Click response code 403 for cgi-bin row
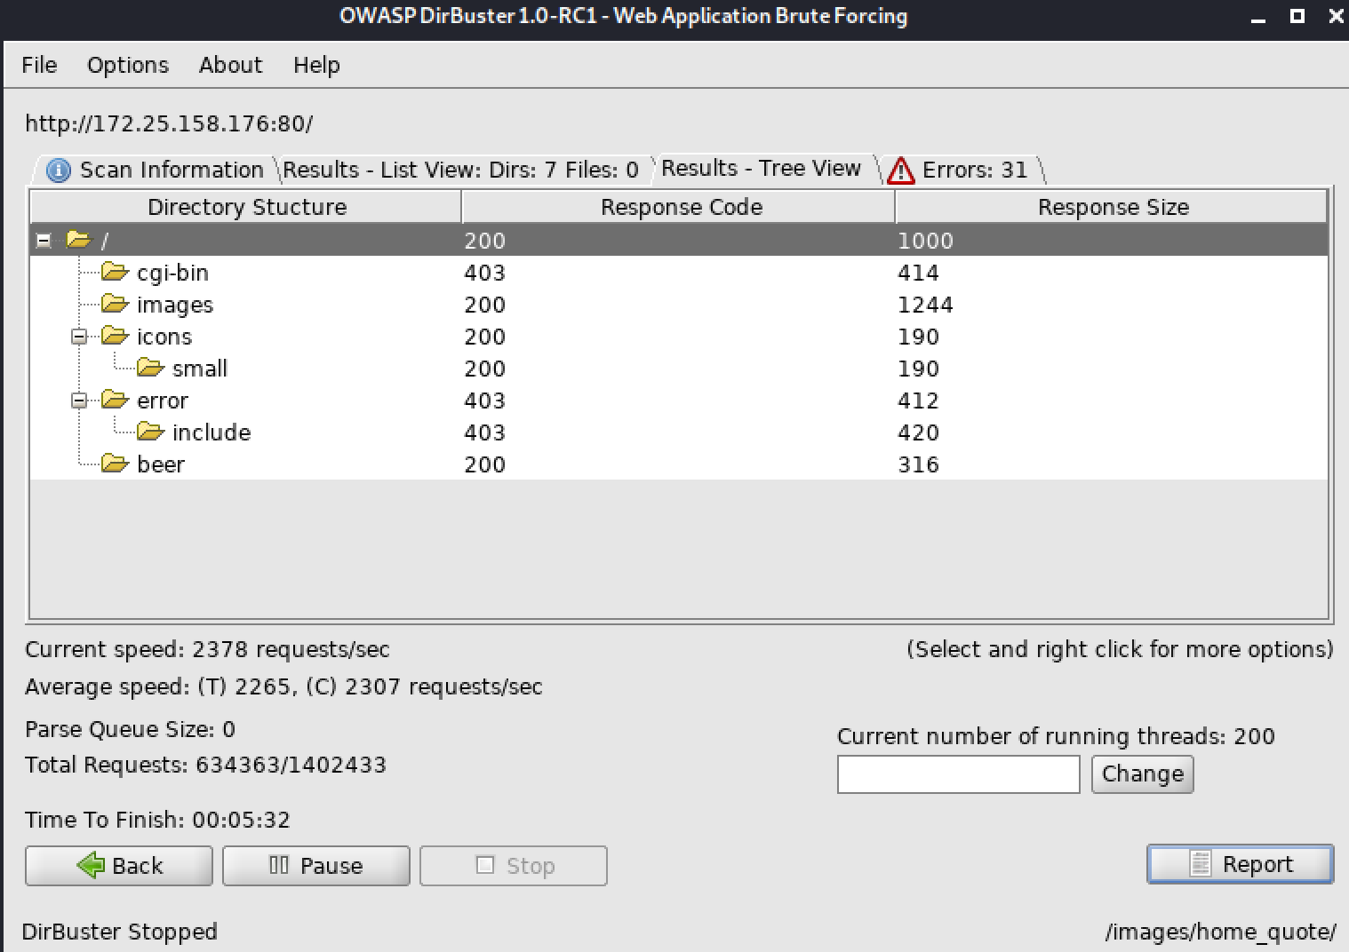This screenshot has height=952, width=1349. pos(484,273)
